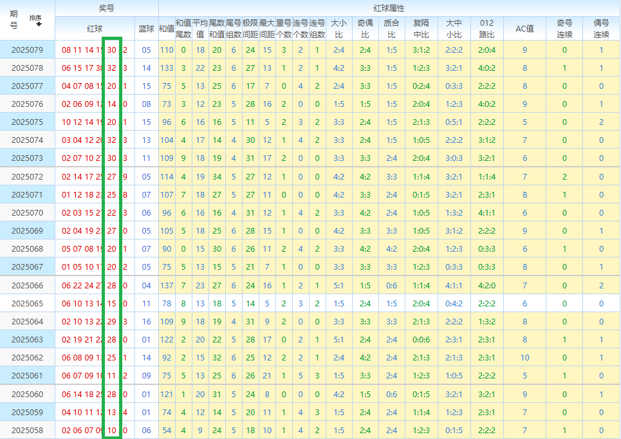Image resolution: width=621 pixels, height=439 pixels.
Task: Click the 复隔中比 column header
Action: point(421,28)
